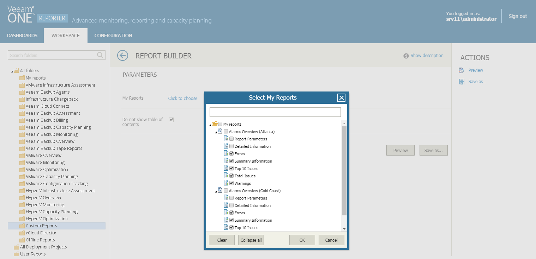
Task: Toggle Do not show table of contents checkbox
Action: 171,120
